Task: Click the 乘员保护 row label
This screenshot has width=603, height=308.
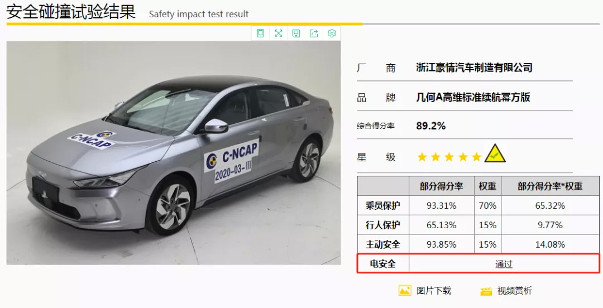Action: (383, 206)
